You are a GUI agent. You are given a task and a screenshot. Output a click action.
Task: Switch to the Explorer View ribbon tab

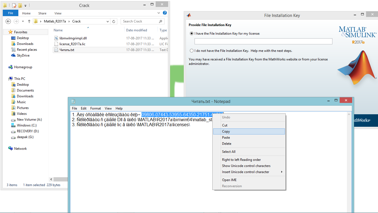[58, 13]
